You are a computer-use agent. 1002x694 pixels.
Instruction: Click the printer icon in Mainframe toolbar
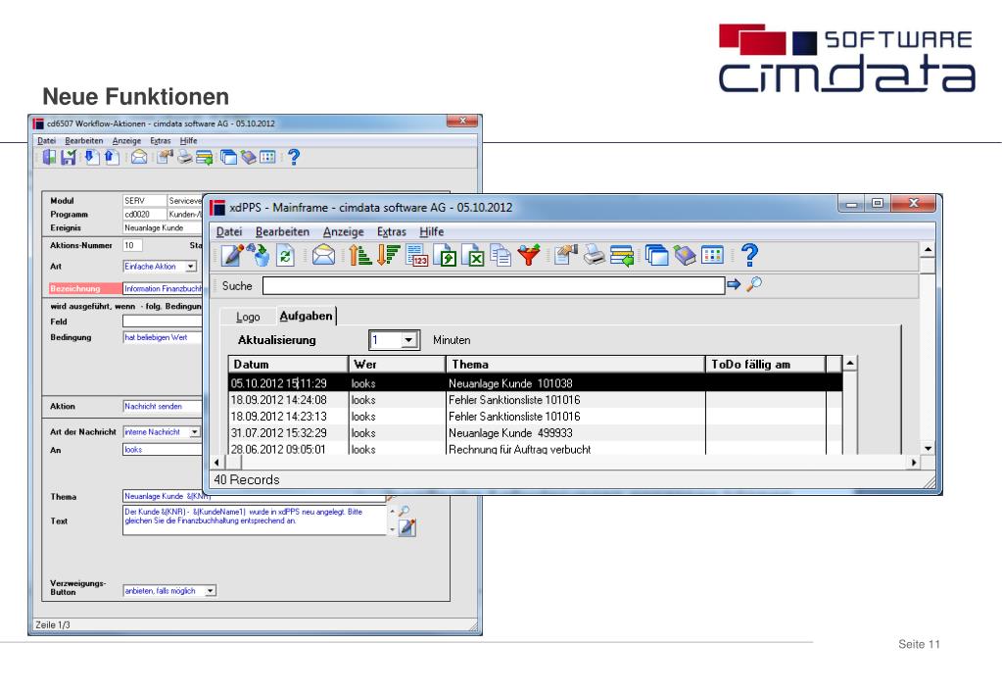pyautogui.click(x=594, y=255)
